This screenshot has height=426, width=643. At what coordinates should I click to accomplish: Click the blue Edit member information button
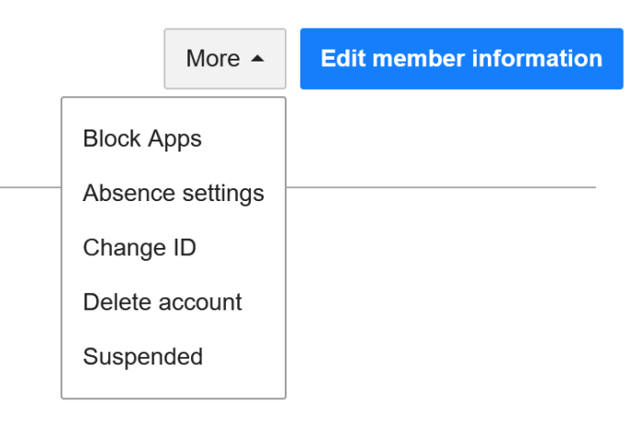click(461, 59)
